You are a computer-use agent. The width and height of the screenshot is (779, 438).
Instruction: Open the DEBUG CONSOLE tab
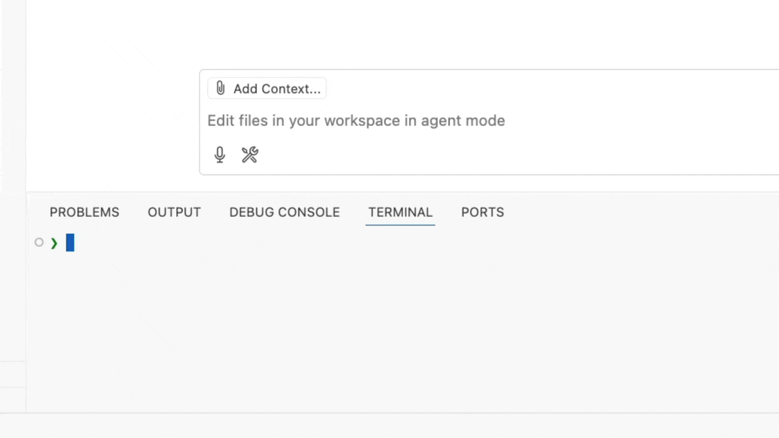tap(284, 212)
